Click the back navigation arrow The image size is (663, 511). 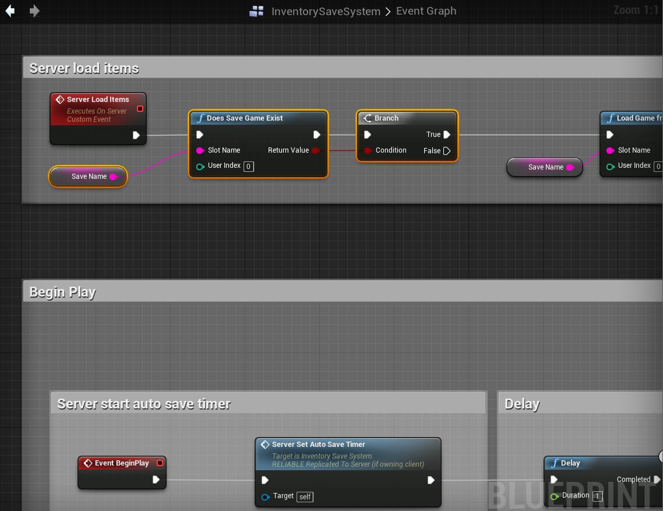coord(10,11)
